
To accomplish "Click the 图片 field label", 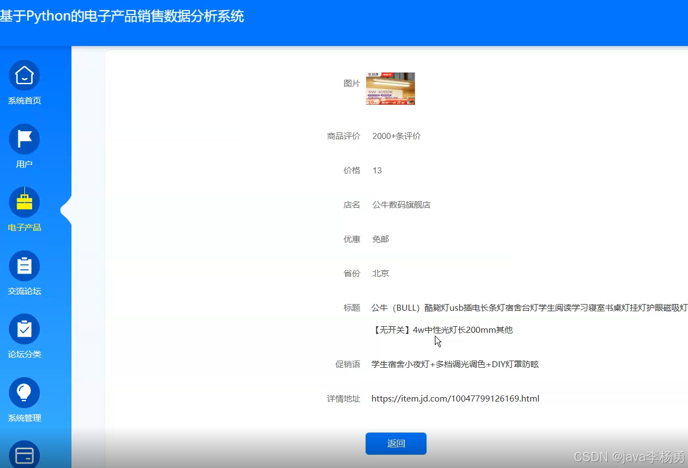I will click(x=352, y=84).
